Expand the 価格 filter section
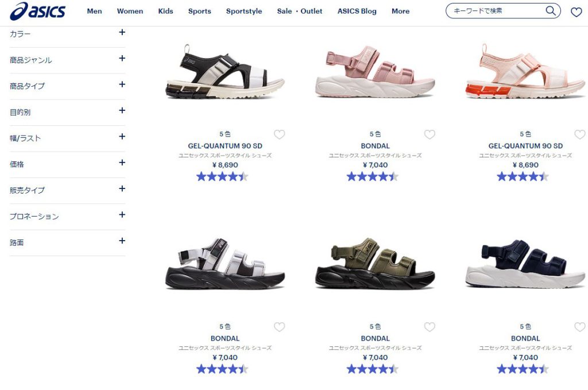The image size is (588, 390). 68,164
